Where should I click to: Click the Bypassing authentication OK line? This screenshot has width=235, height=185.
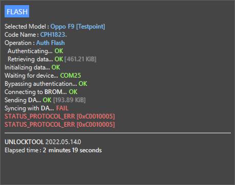(x=46, y=84)
